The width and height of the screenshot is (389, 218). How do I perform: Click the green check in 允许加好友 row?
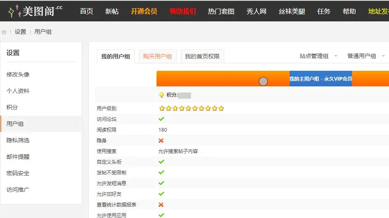[x=161, y=194]
